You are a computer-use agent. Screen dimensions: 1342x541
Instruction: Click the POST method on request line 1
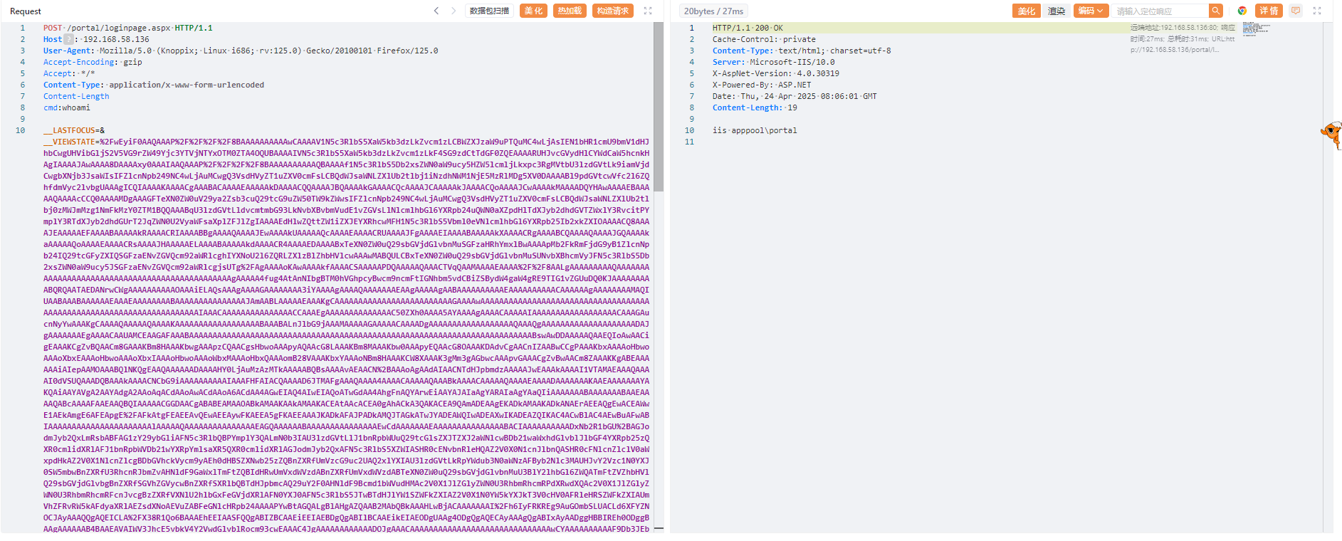53,28
